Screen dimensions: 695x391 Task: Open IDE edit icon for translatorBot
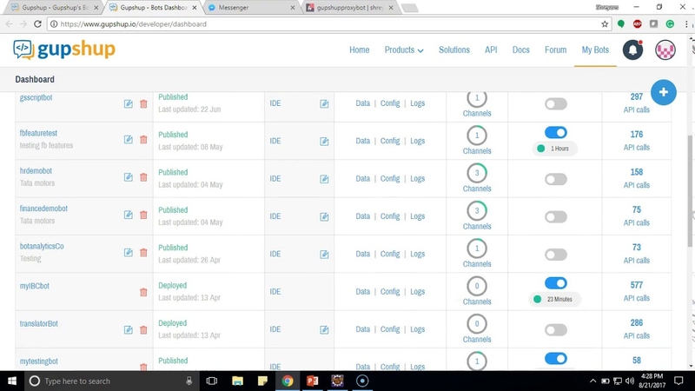point(324,330)
